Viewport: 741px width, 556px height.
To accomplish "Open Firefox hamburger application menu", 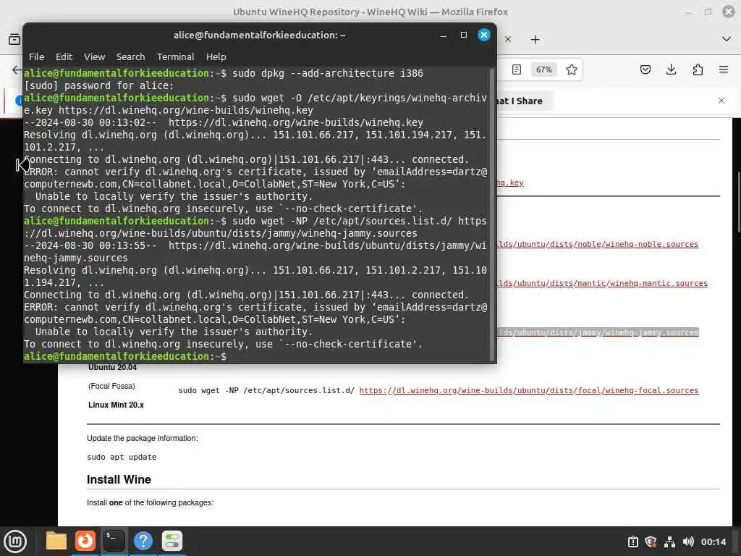I will tap(724, 69).
